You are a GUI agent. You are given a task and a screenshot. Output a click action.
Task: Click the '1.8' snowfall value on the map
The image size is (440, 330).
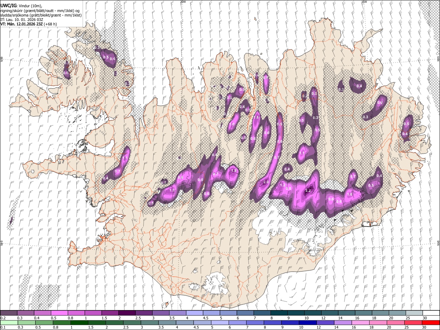click(x=234, y=171)
